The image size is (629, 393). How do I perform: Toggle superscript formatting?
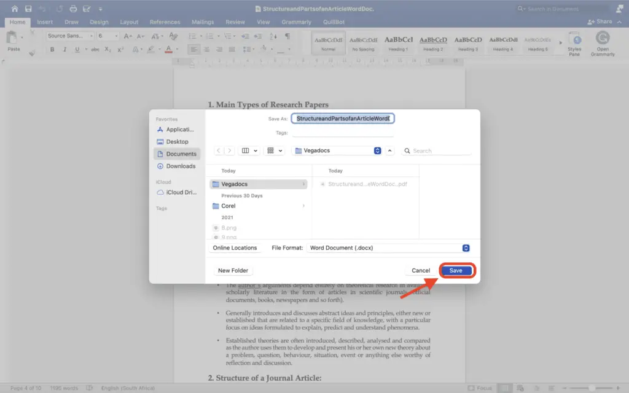click(120, 49)
